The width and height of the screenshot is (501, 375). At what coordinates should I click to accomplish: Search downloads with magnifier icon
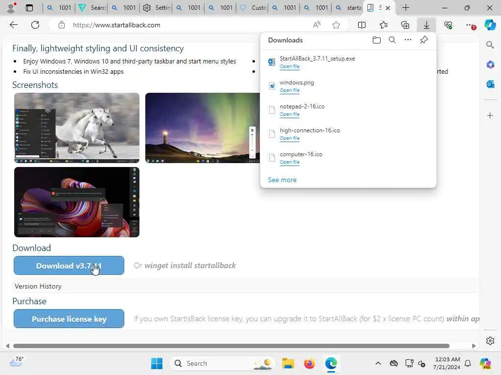(x=392, y=40)
